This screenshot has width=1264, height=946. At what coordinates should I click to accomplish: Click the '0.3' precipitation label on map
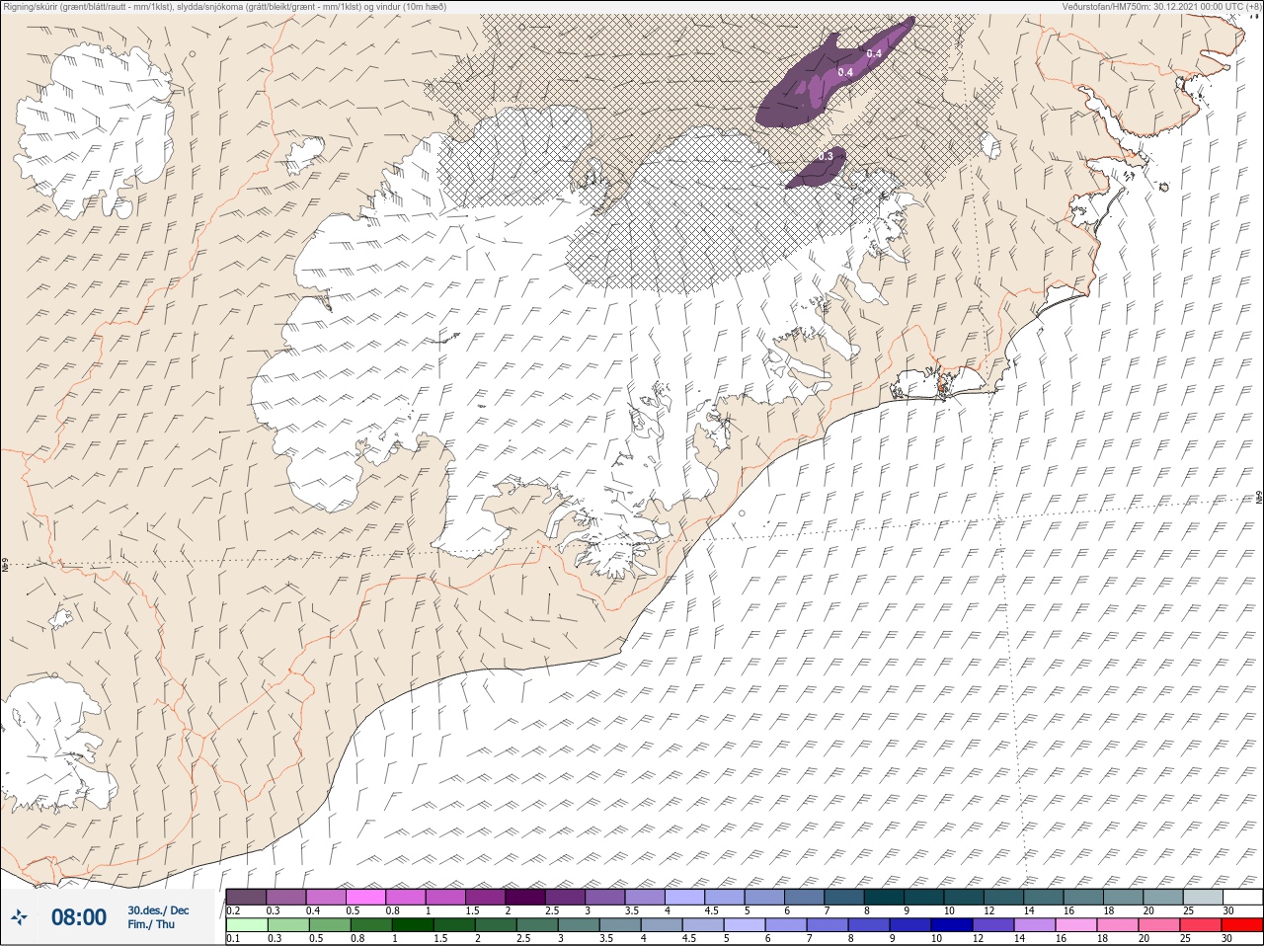826,156
